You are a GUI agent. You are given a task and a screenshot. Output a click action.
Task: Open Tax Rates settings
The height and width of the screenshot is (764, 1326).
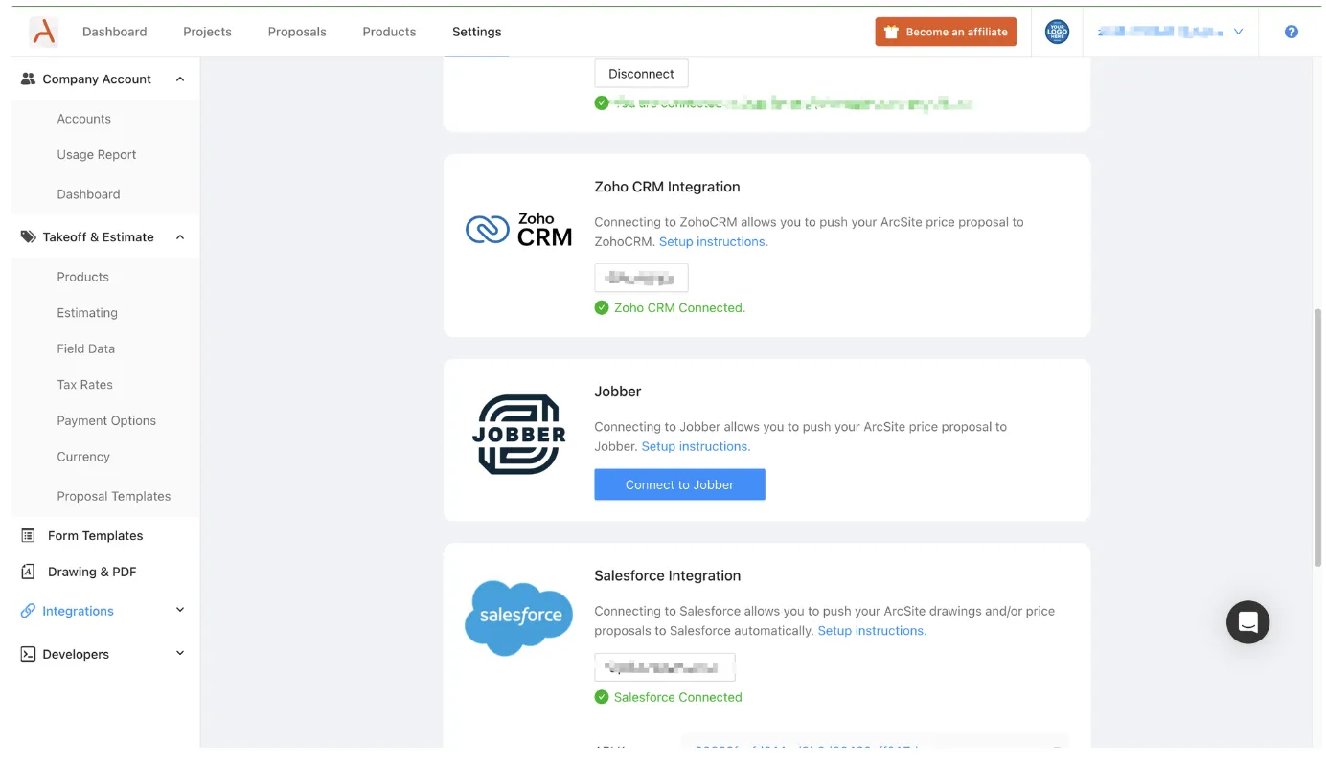point(85,385)
